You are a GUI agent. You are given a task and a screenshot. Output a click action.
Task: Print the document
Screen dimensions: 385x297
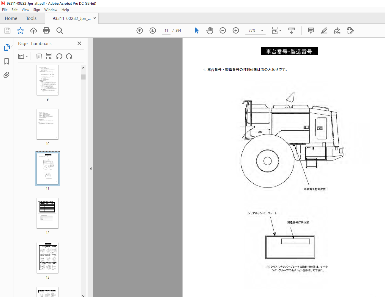tap(46, 31)
